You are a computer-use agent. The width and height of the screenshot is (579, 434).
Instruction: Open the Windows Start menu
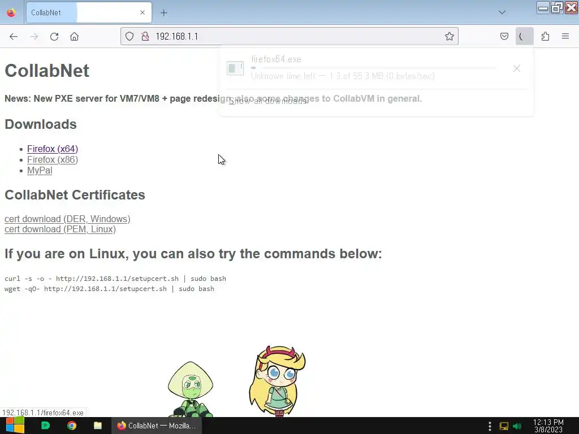(x=15, y=426)
